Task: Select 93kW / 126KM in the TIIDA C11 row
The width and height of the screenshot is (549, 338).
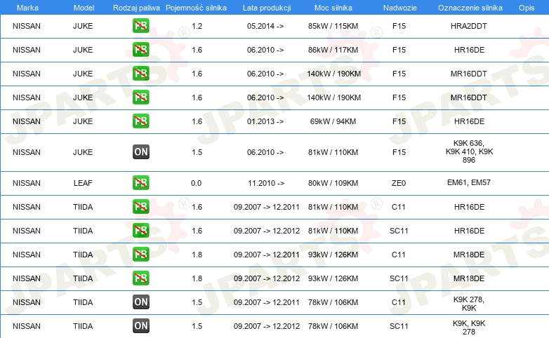Action: coord(333,254)
